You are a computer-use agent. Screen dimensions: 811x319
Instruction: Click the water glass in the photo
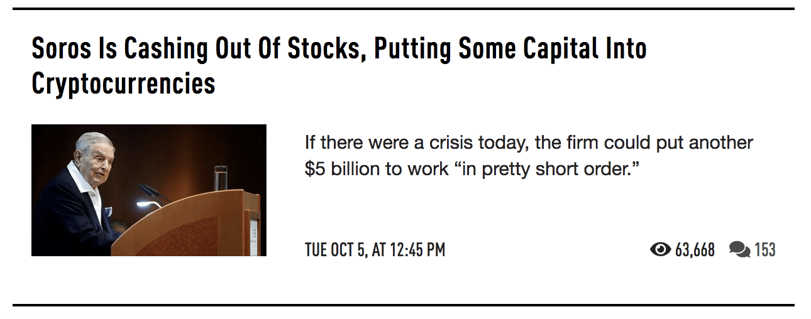click(220, 178)
